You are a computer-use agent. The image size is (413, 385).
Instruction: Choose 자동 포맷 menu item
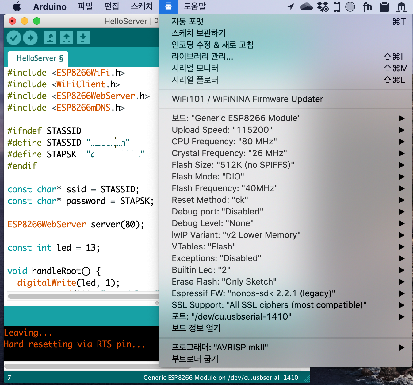[285, 22]
